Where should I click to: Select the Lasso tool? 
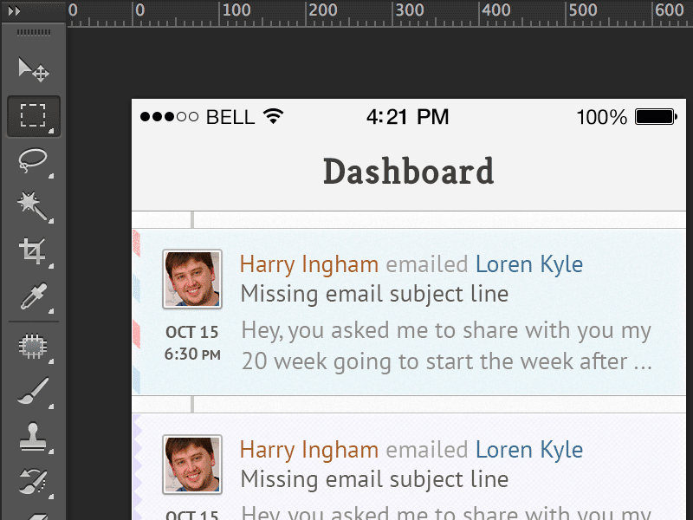[34, 161]
